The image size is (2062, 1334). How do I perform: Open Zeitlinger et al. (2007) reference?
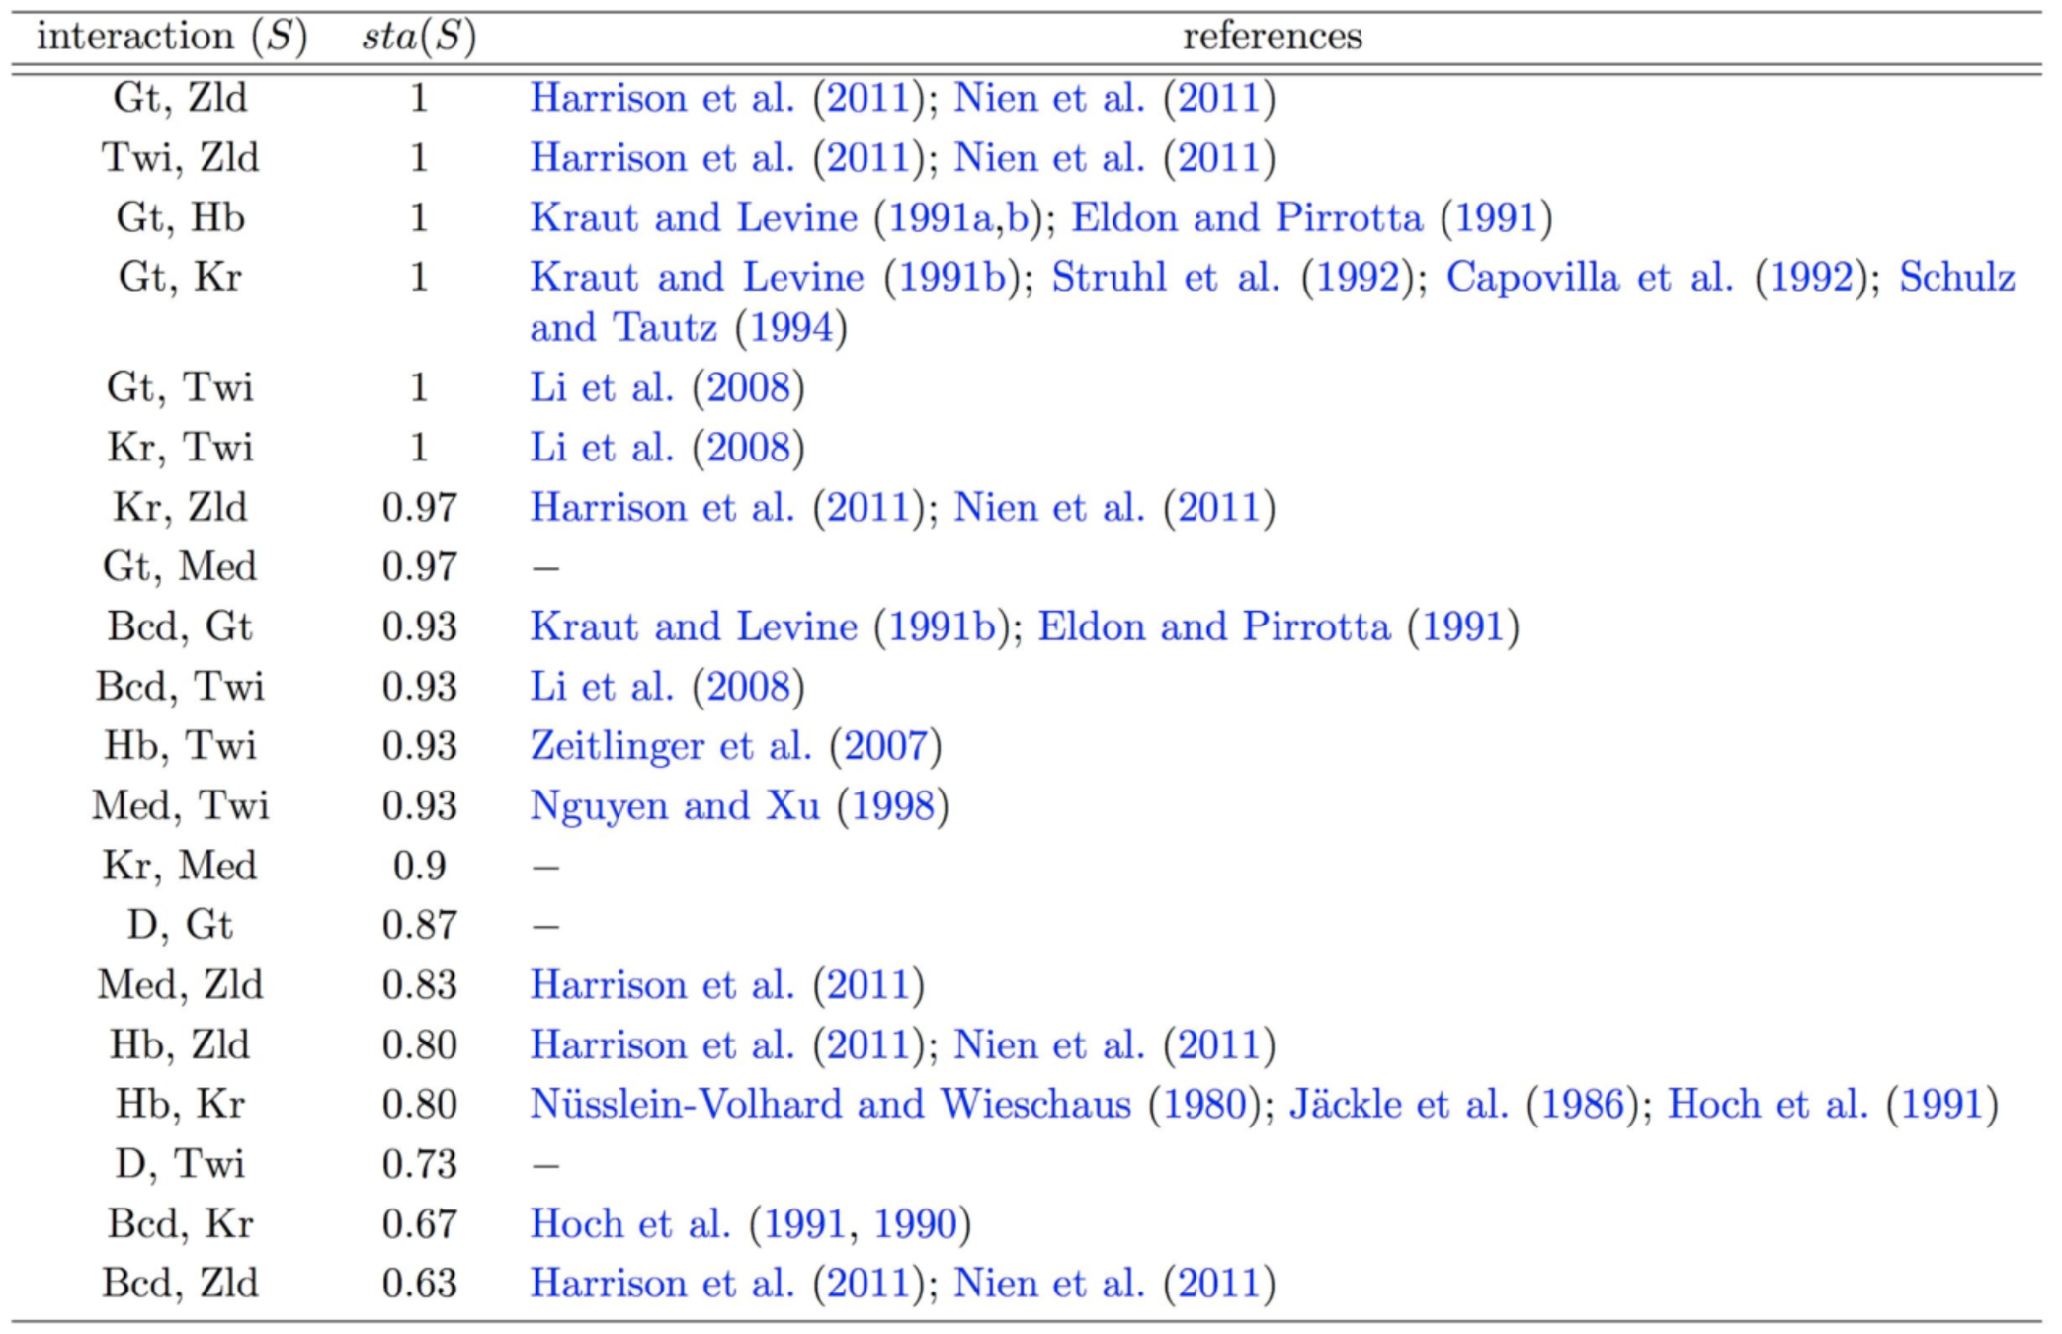click(x=670, y=746)
